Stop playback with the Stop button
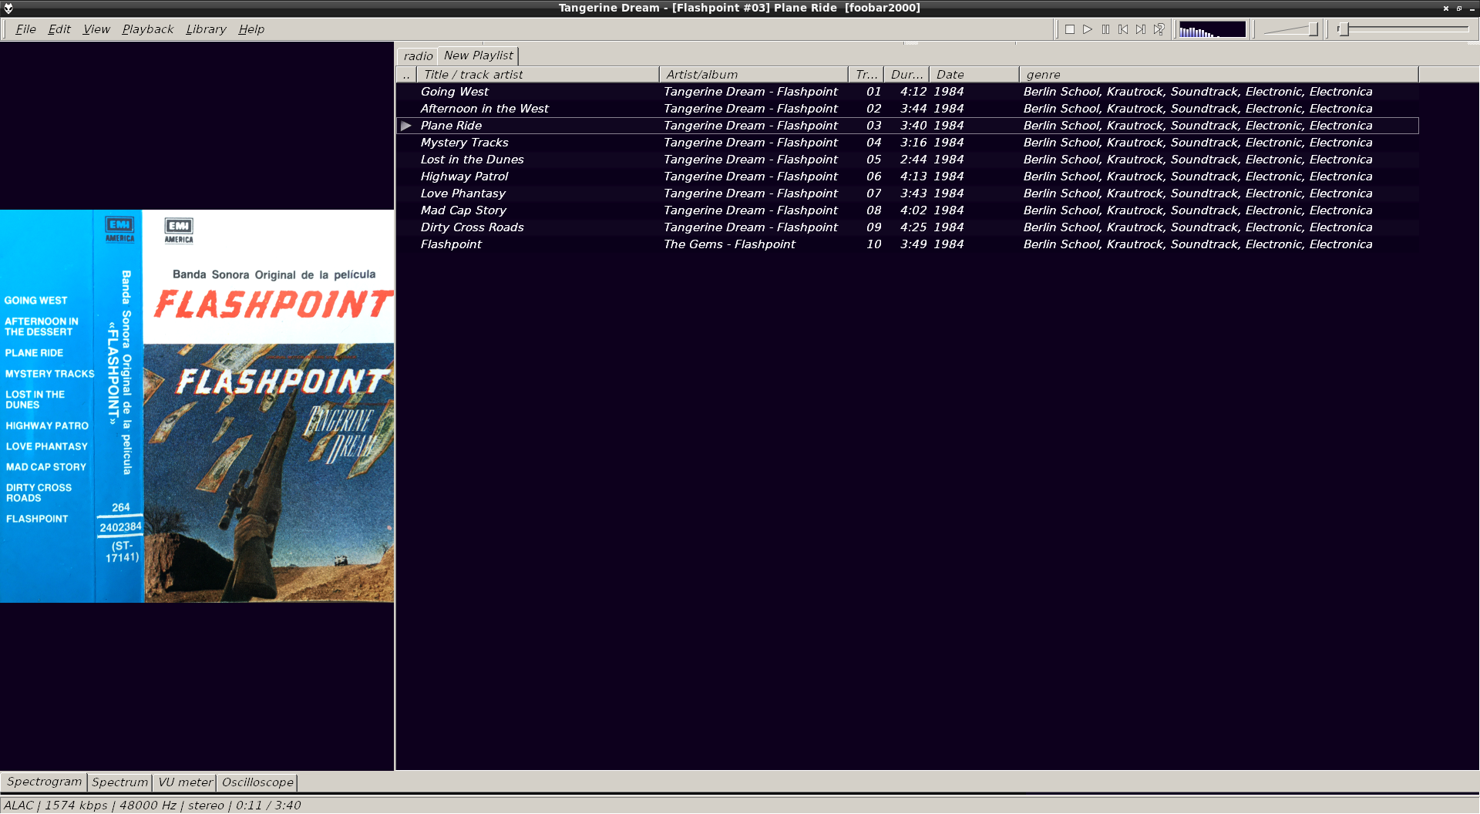The image size is (1480, 814). click(1070, 29)
